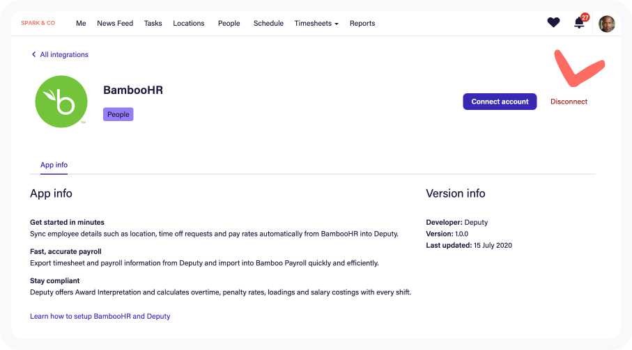
Task: Click Connect account button
Action: (x=500, y=102)
